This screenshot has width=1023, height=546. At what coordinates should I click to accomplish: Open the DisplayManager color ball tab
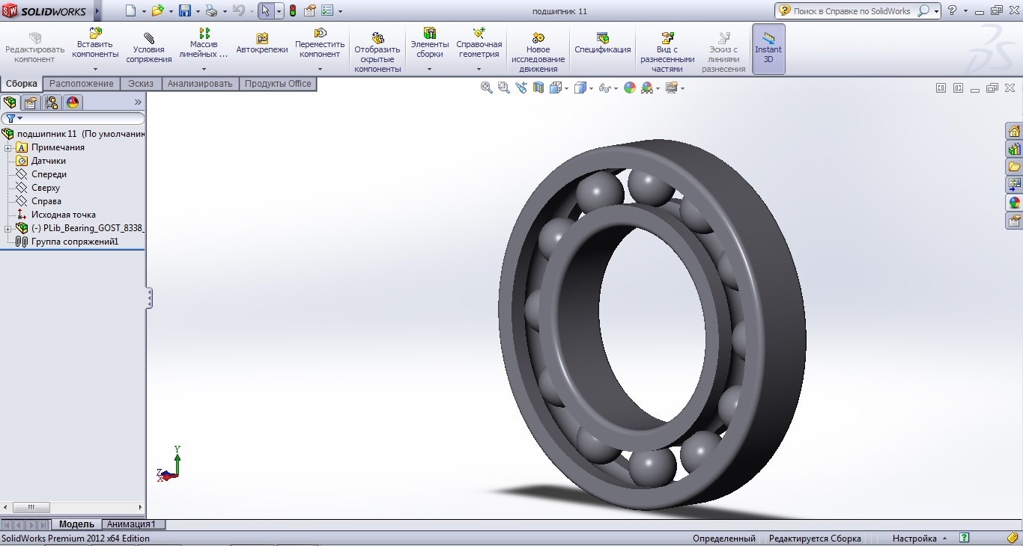click(x=73, y=102)
